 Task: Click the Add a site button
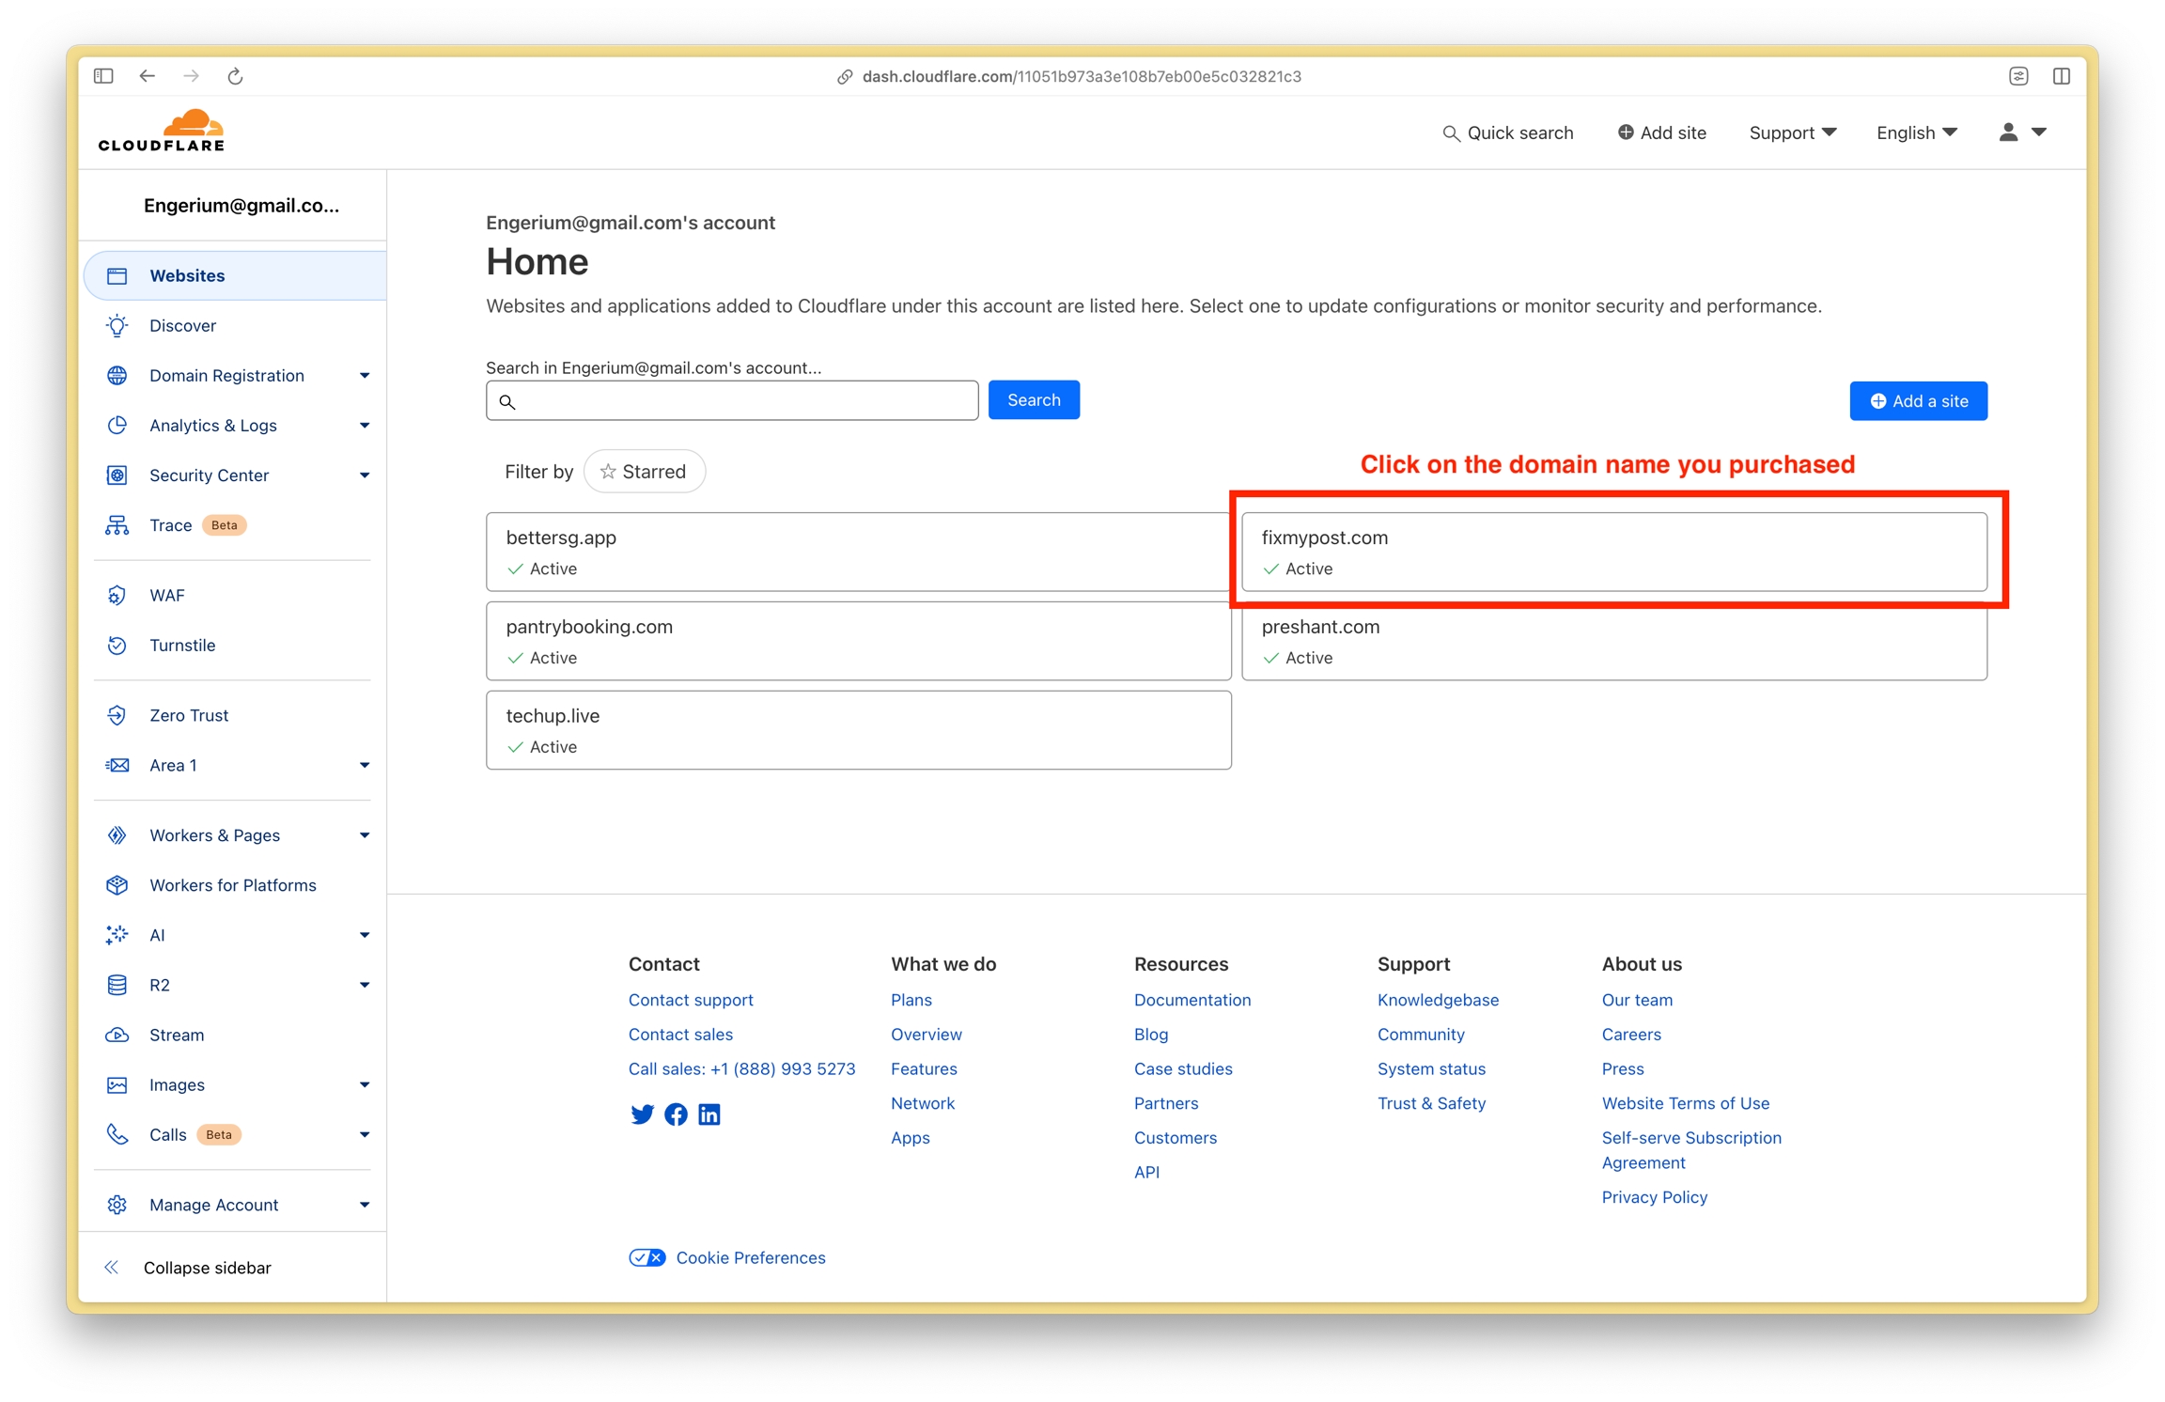1918,401
